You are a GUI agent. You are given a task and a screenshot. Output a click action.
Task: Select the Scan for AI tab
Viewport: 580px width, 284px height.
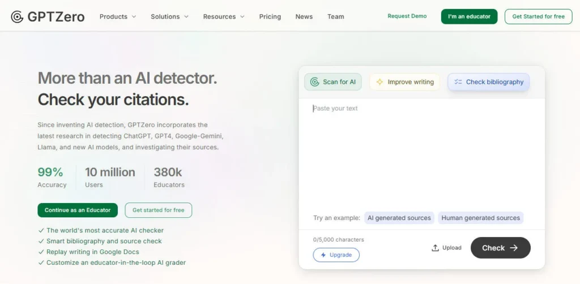tap(333, 82)
